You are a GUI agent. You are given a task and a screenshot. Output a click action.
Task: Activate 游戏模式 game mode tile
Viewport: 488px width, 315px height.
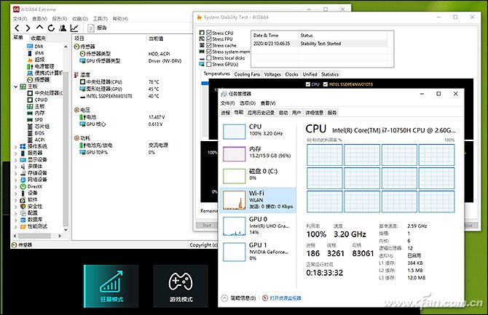tap(181, 286)
